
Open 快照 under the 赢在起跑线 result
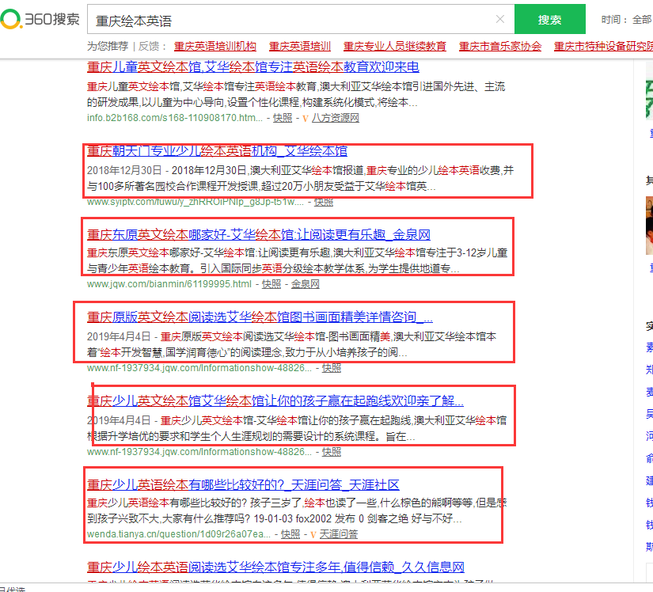(x=332, y=452)
